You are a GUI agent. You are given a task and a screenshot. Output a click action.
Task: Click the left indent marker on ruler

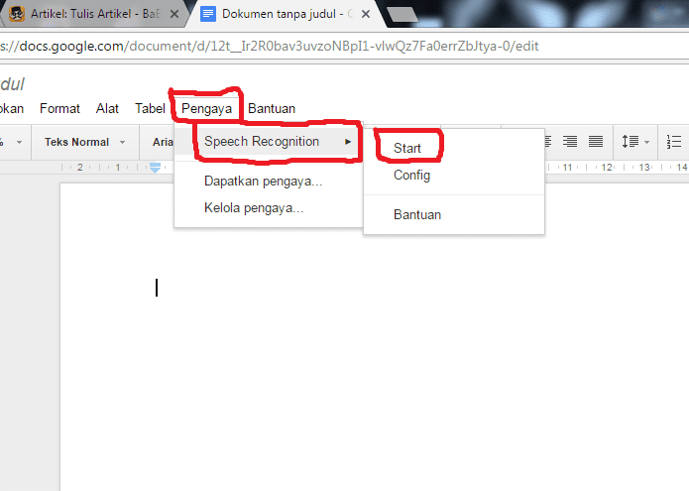point(155,168)
